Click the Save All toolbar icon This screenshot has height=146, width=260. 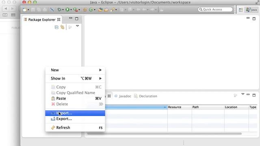click(x=39, y=10)
